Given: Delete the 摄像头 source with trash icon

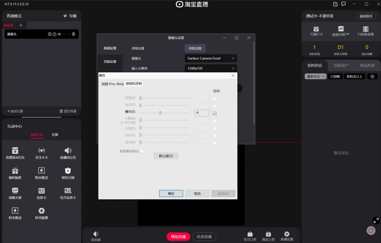Looking at the screenshot, I should (73, 34).
